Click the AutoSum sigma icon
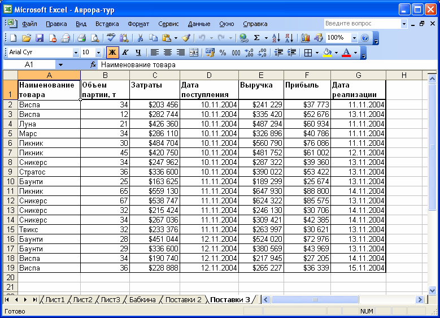Viewport: 440px width, 318px height. (x=256, y=38)
